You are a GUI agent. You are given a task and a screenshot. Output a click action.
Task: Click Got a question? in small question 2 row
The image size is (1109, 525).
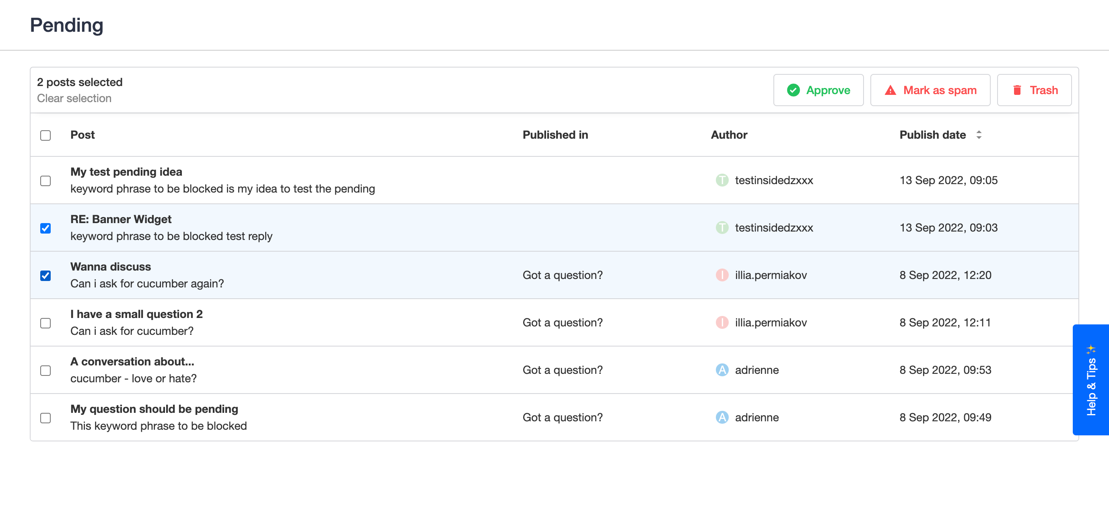pos(563,322)
